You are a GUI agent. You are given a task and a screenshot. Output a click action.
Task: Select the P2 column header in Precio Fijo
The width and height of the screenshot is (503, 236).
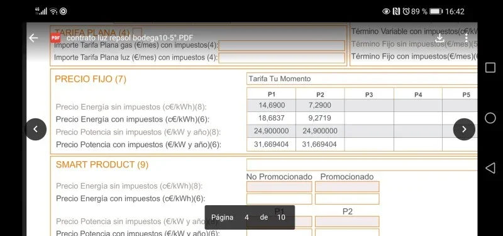320,94
